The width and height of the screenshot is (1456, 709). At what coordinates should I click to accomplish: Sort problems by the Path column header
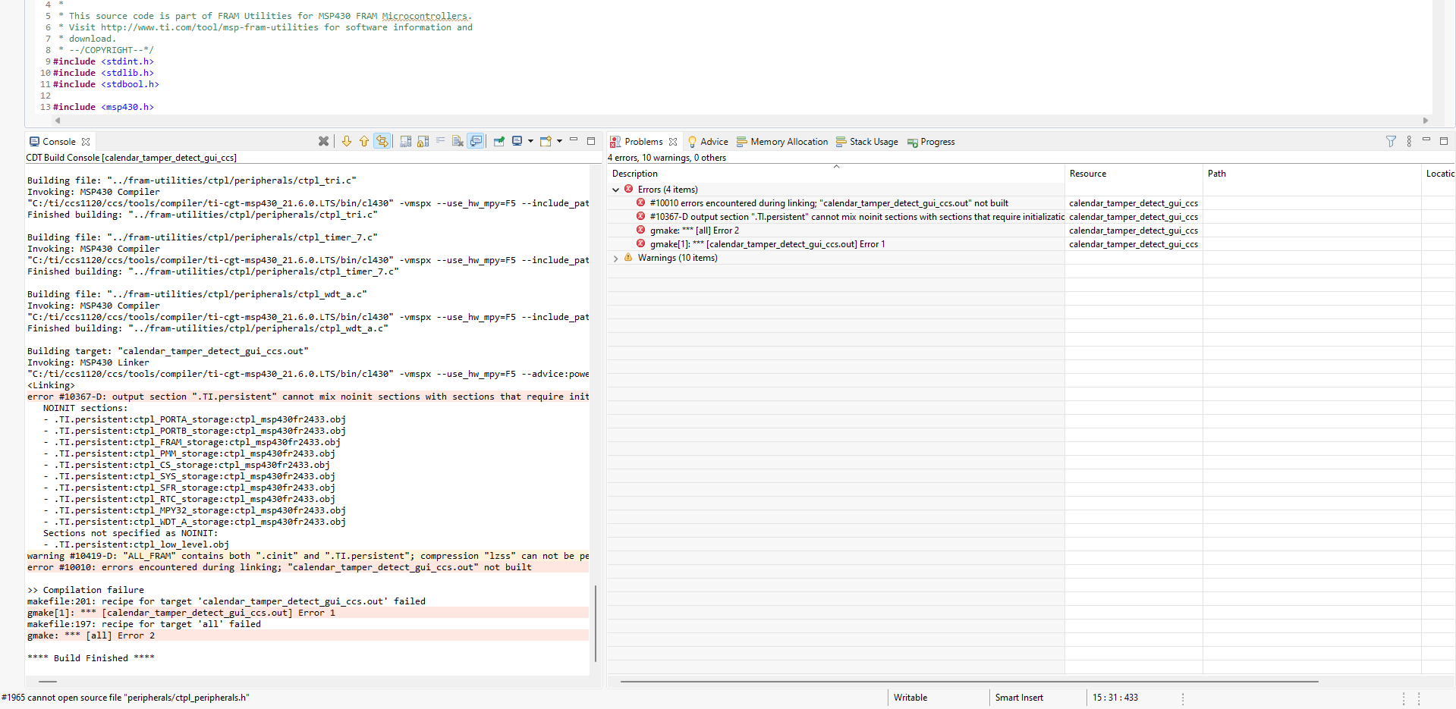click(1312, 174)
